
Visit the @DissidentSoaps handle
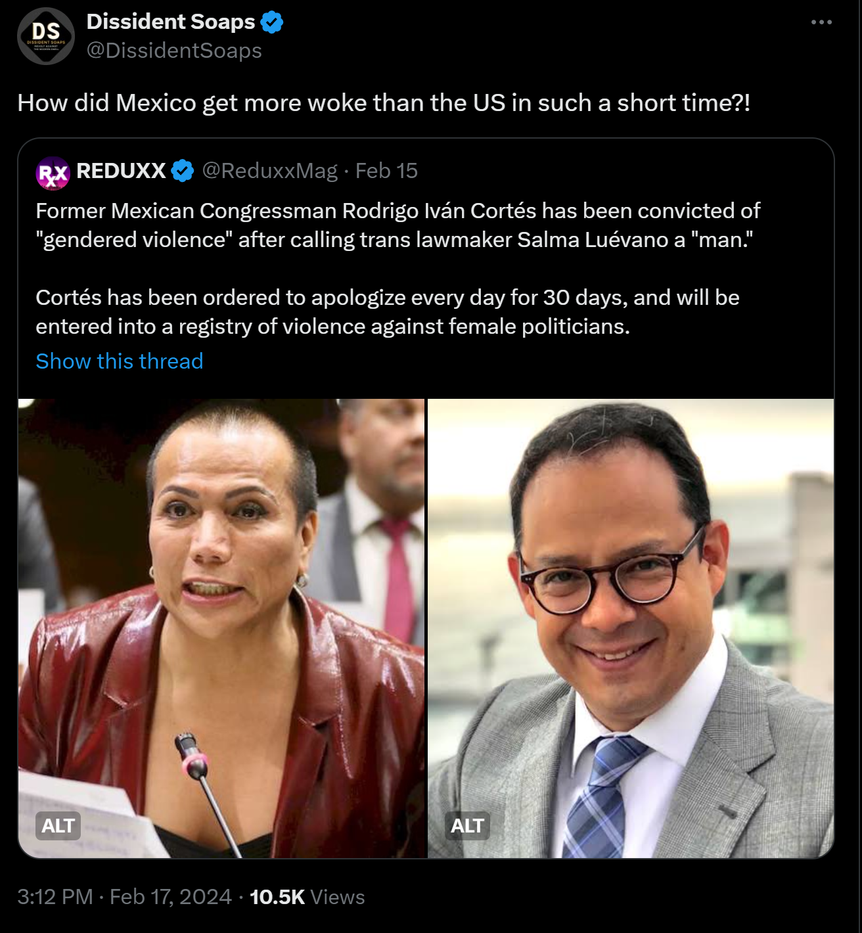[174, 51]
